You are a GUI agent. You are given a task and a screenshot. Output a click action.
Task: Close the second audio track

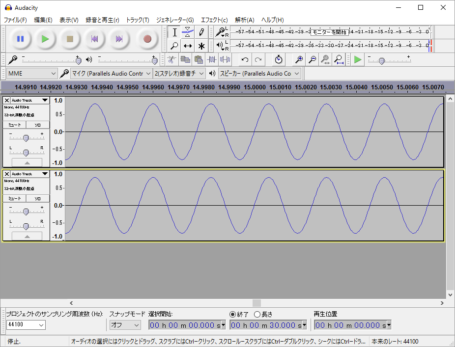[x=7, y=174]
